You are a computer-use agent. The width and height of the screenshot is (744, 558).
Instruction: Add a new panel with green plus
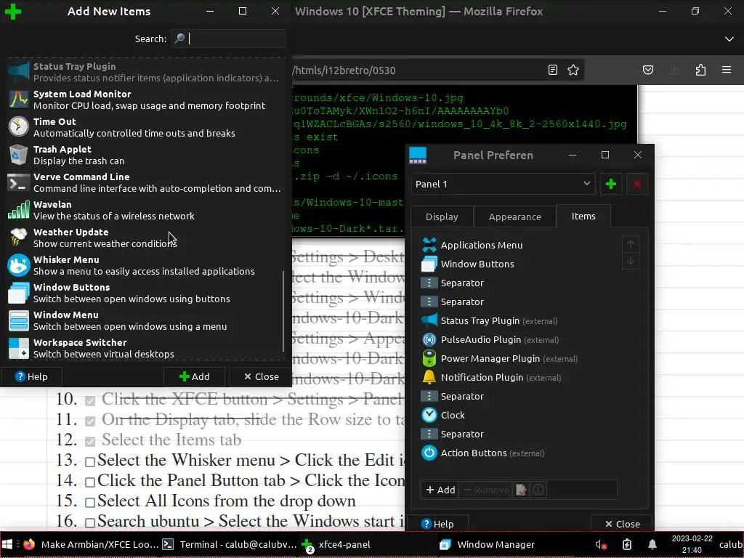tap(610, 184)
